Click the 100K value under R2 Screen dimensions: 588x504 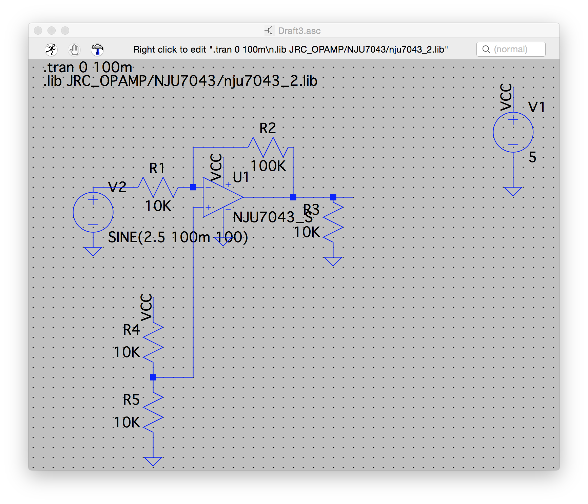coord(268,166)
